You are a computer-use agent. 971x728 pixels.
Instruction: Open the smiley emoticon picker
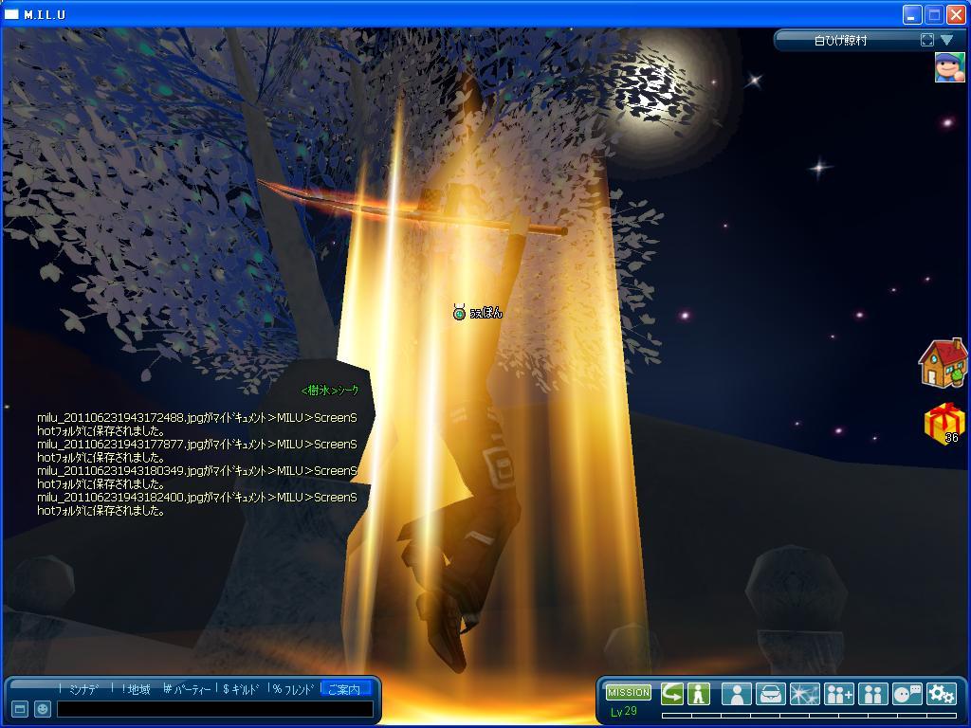(x=42, y=709)
